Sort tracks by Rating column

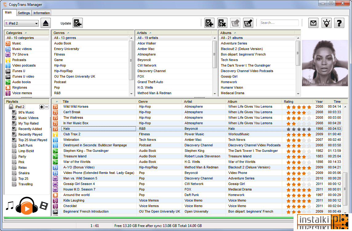[298, 102]
